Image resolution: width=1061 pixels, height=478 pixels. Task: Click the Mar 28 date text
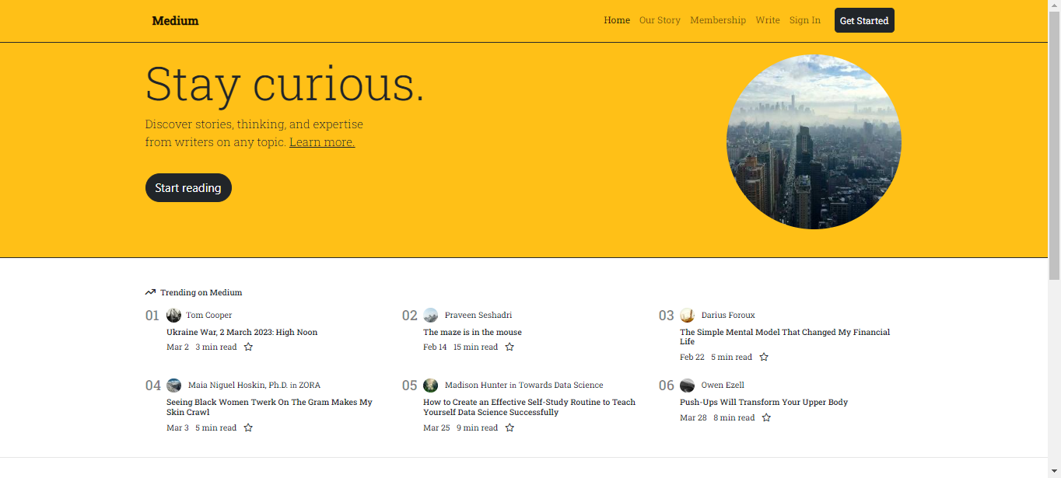[x=693, y=417]
